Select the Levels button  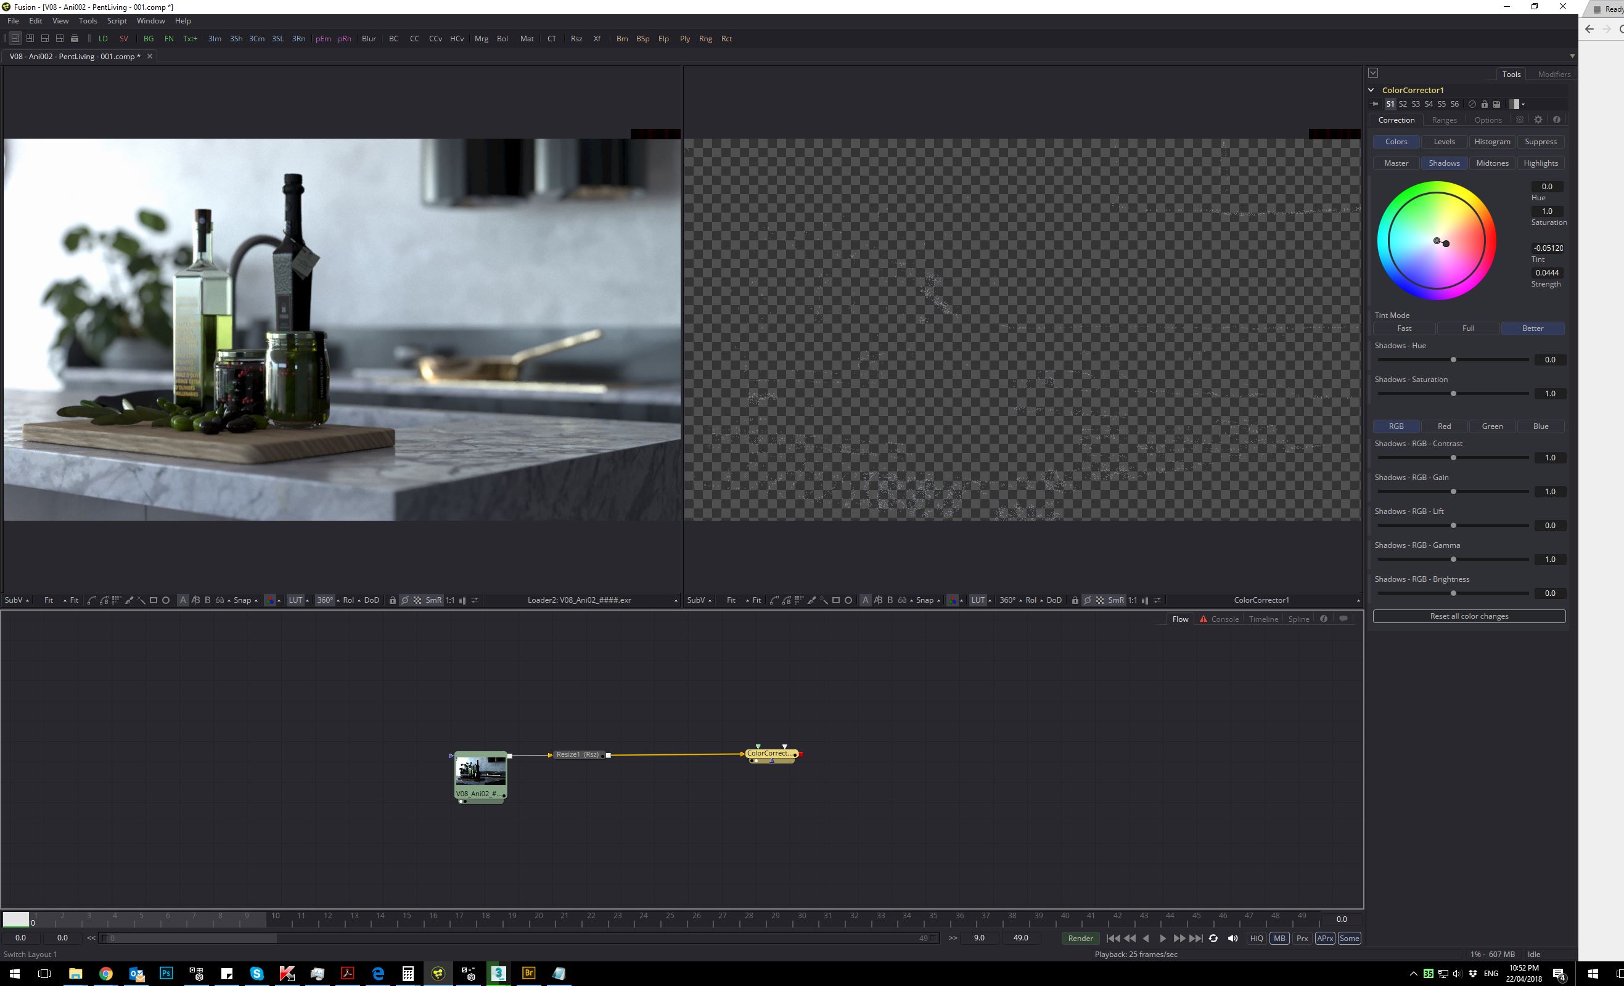tap(1444, 142)
